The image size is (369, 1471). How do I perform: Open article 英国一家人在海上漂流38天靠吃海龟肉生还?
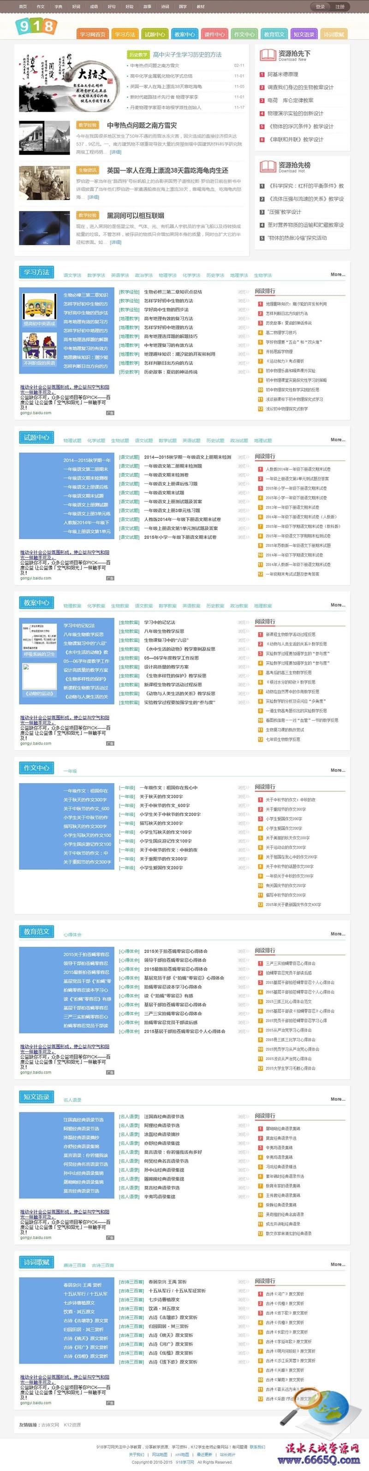[168, 170]
